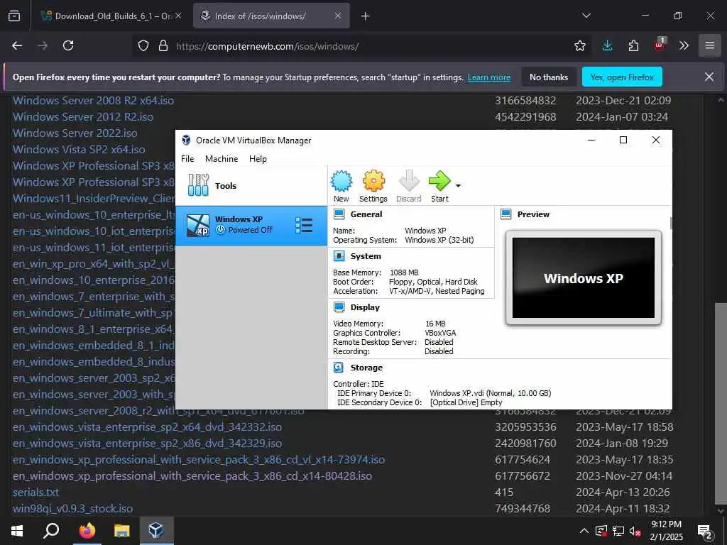727x545 pixels.
Task: Click the uBlock Origin extension icon
Action: point(660,45)
